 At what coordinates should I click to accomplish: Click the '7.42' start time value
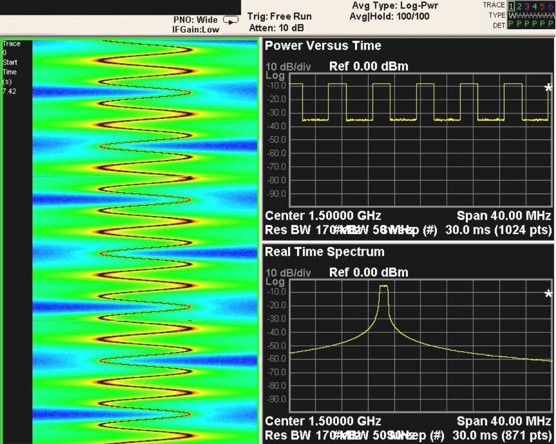coord(9,91)
